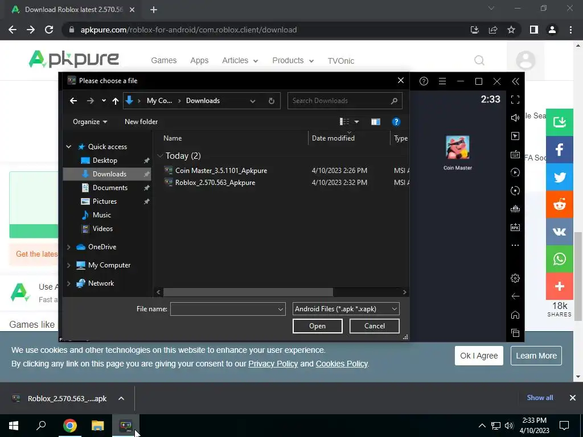Viewport: 583px width, 437px height.
Task: Click the emulator volume speaker icon
Action: [x=515, y=118]
